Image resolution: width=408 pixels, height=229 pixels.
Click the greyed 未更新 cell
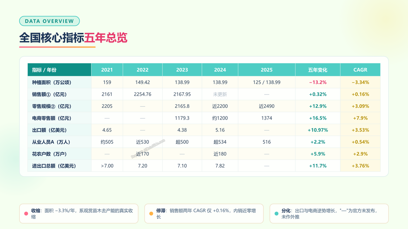click(x=220, y=94)
